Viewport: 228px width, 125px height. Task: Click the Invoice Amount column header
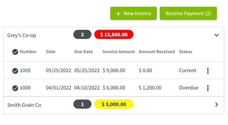coord(119,52)
